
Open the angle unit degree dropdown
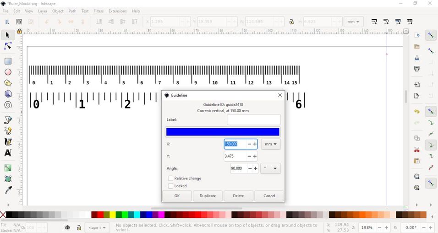[x=270, y=168]
